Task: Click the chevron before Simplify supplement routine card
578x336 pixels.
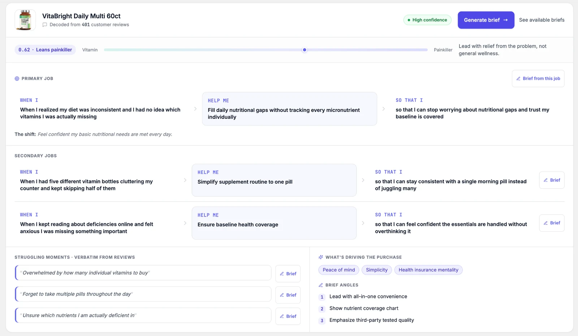Action: click(185, 180)
